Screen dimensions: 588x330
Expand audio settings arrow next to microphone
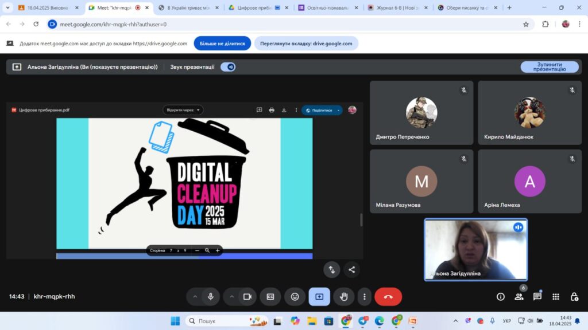coord(195,297)
